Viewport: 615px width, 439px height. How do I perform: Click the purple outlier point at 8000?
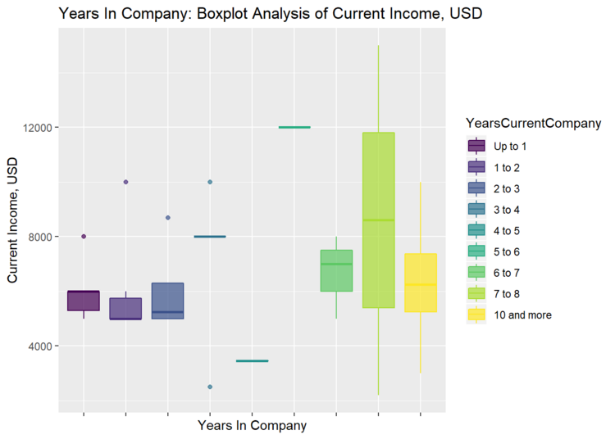(x=84, y=236)
